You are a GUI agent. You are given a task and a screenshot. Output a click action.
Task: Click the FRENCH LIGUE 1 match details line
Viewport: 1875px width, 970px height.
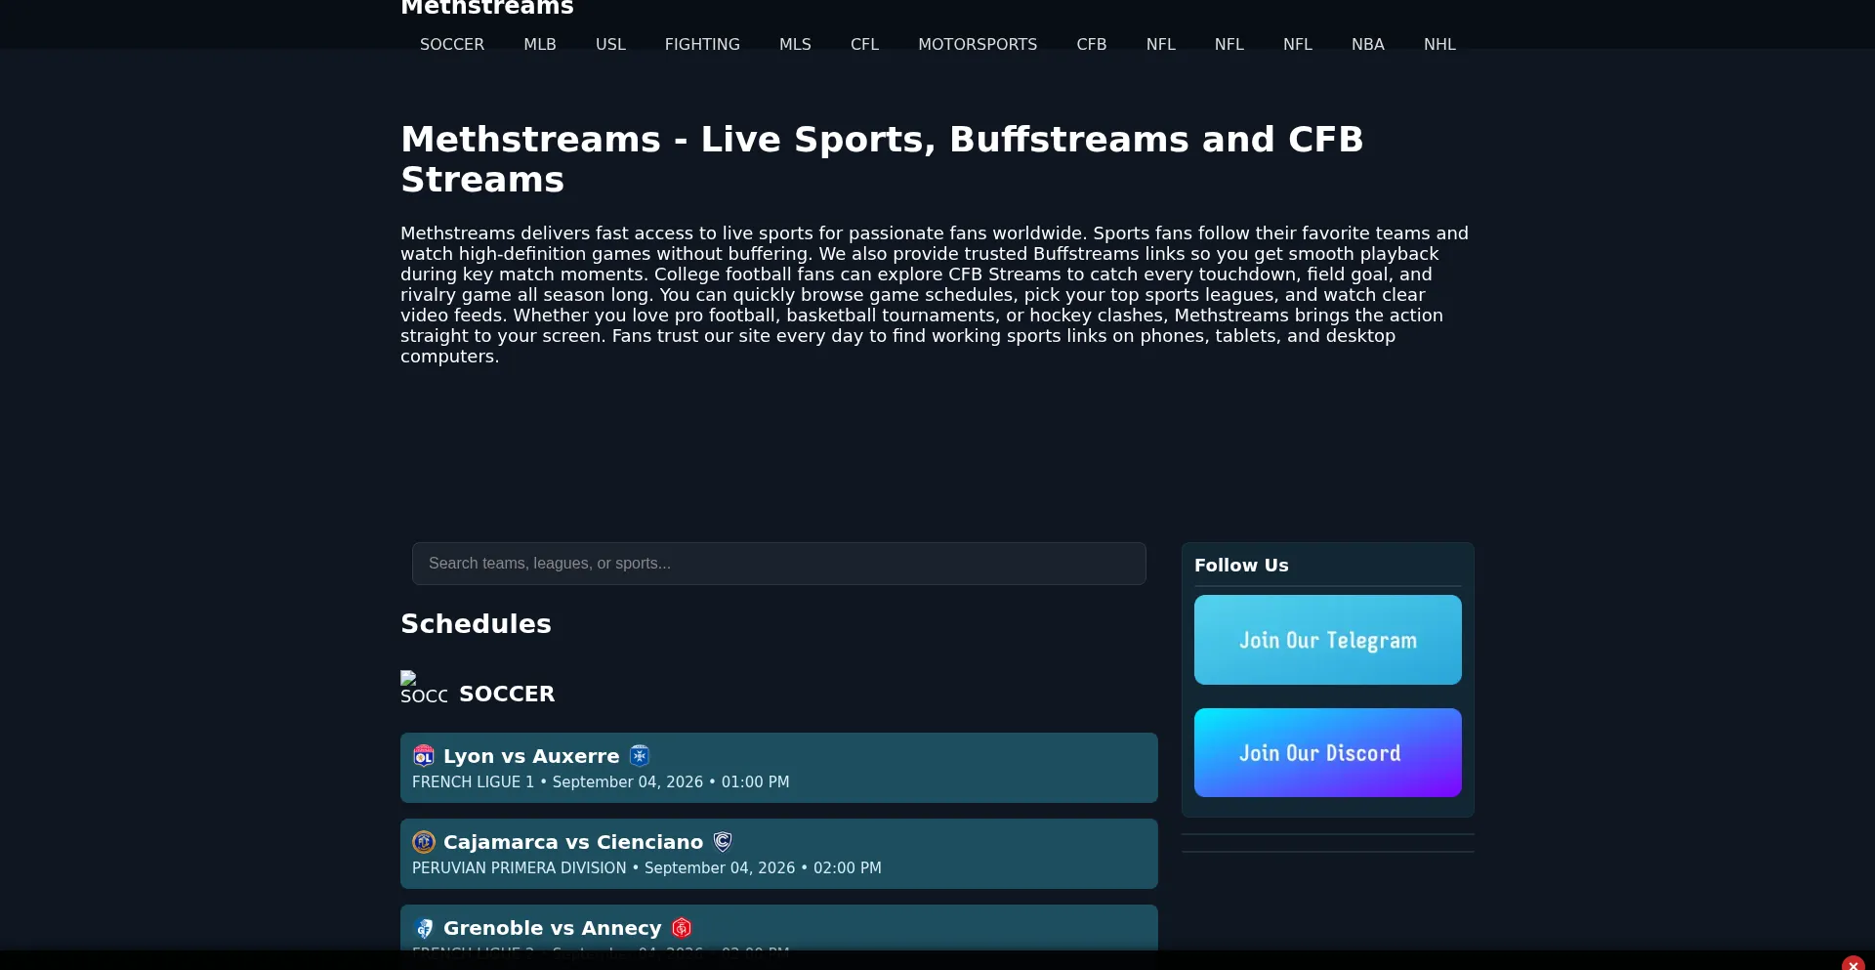[x=601, y=782]
